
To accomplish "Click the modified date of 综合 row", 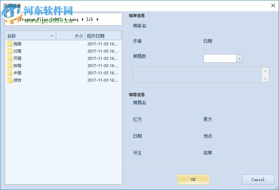I will point(103,80).
